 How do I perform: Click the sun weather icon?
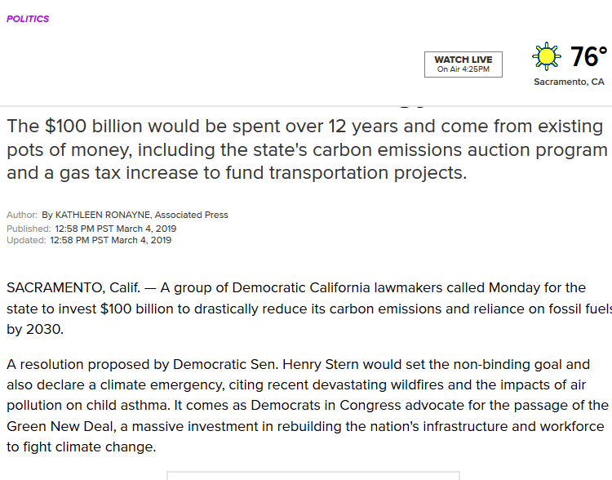point(547,56)
